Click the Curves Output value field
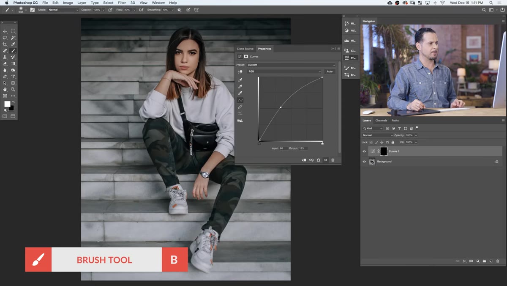 303,148
